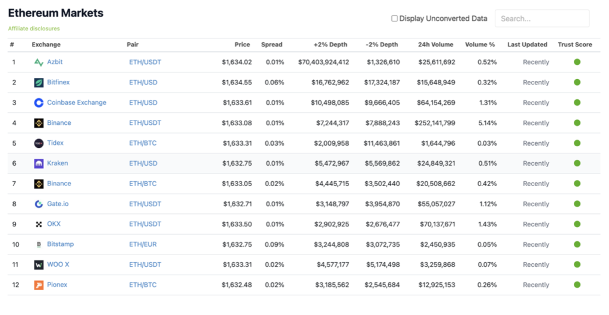Enable Display Unconverted Data checkbox

click(394, 18)
